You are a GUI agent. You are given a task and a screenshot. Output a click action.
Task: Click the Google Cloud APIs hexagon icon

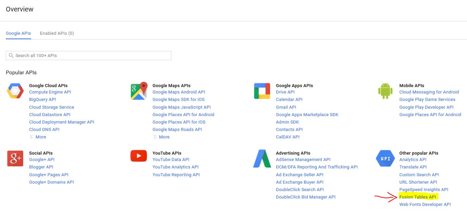coord(15,91)
